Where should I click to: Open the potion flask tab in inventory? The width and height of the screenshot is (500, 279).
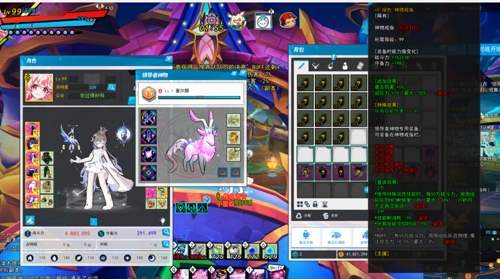click(x=331, y=66)
